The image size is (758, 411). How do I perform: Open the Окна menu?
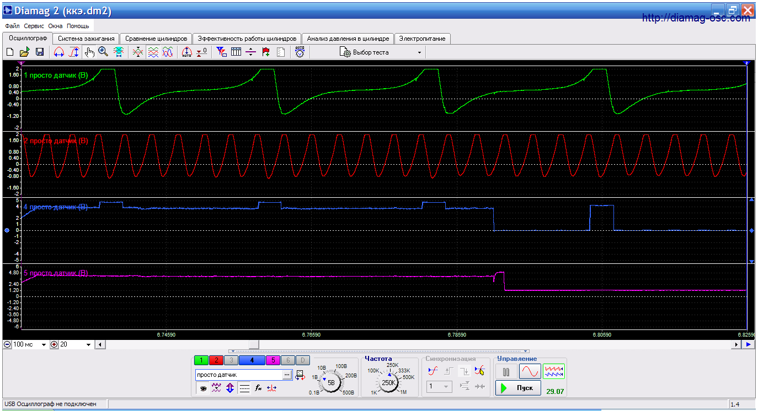[x=55, y=26]
